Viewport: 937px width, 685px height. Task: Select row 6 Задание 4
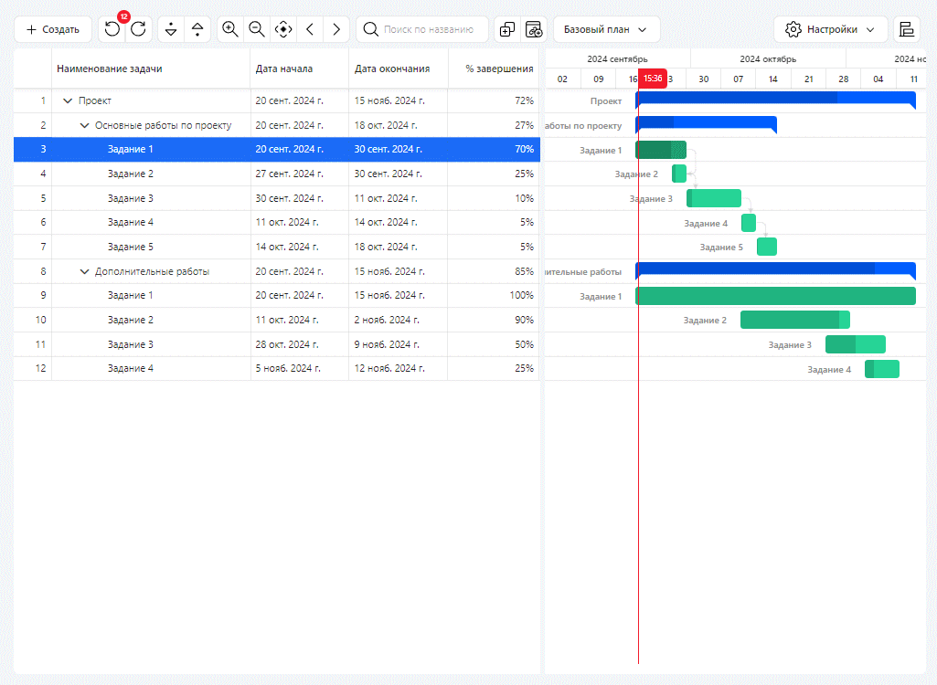pyautogui.click(x=277, y=222)
